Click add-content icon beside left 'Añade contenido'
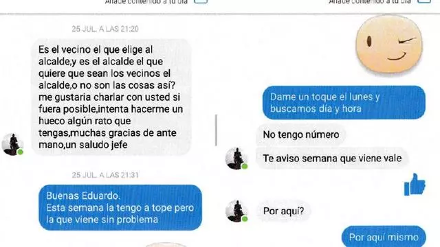Viewport: 440px width, 247px height. pyautogui.click(x=201, y=1)
